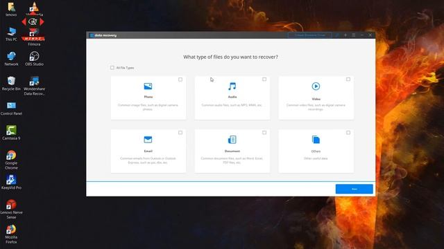Launch Google Chrome from desktop
Screen dimensions: 444x249
click(11, 155)
